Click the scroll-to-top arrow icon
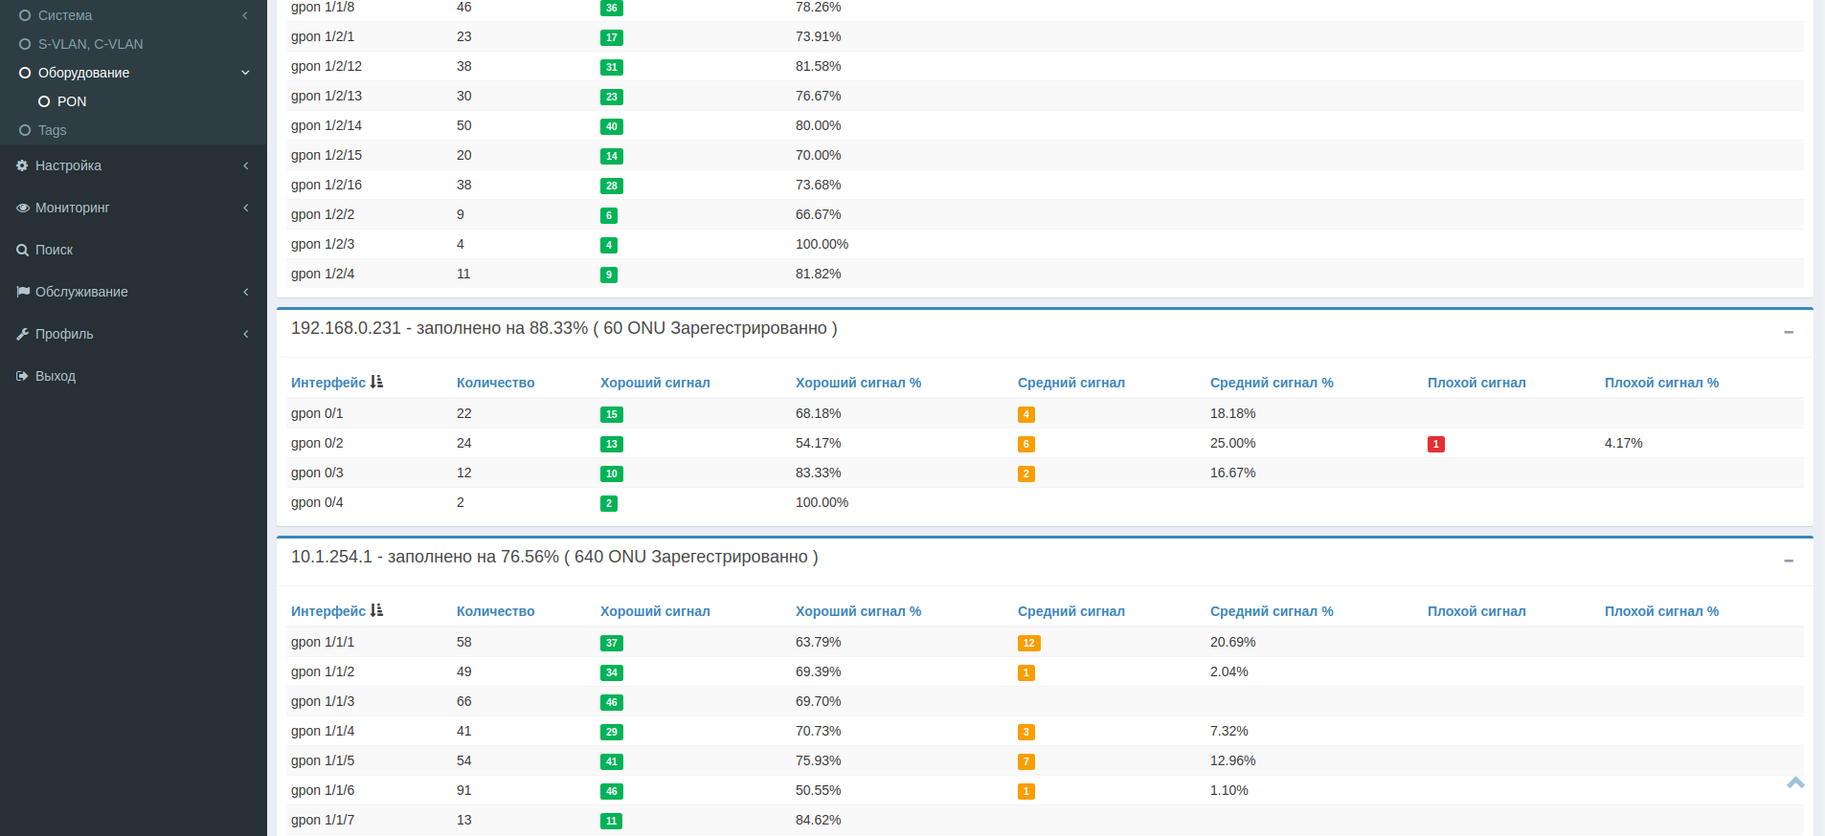 (1795, 782)
